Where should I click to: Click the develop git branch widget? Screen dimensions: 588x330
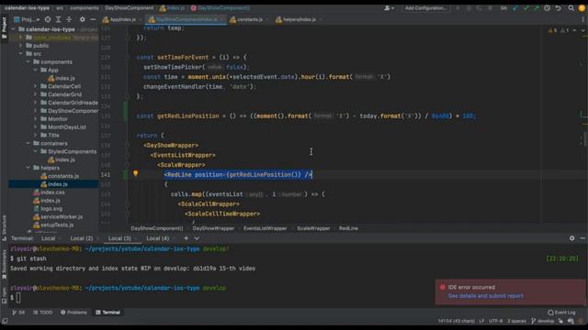click(x=543, y=321)
